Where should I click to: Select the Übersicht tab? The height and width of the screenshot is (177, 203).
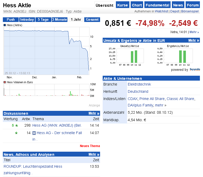click(x=104, y=5)
